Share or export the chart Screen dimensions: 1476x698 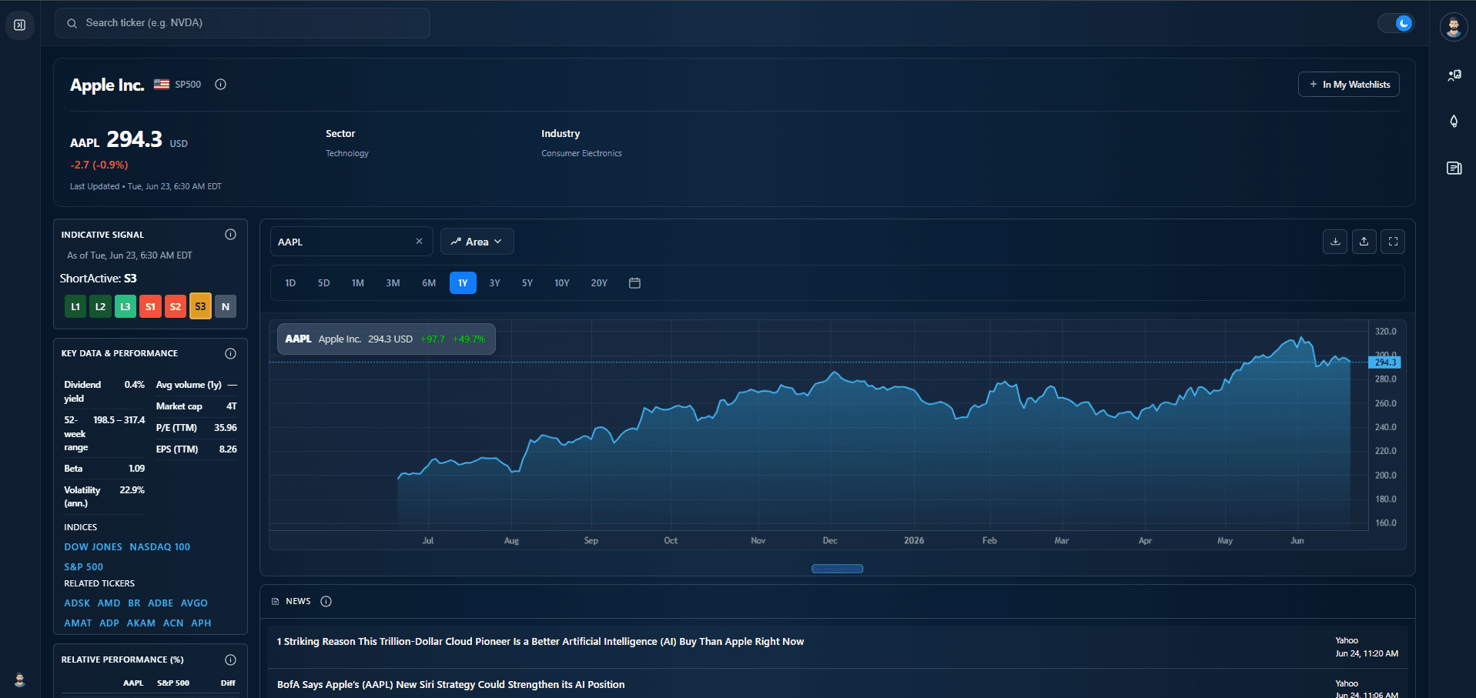point(1364,242)
